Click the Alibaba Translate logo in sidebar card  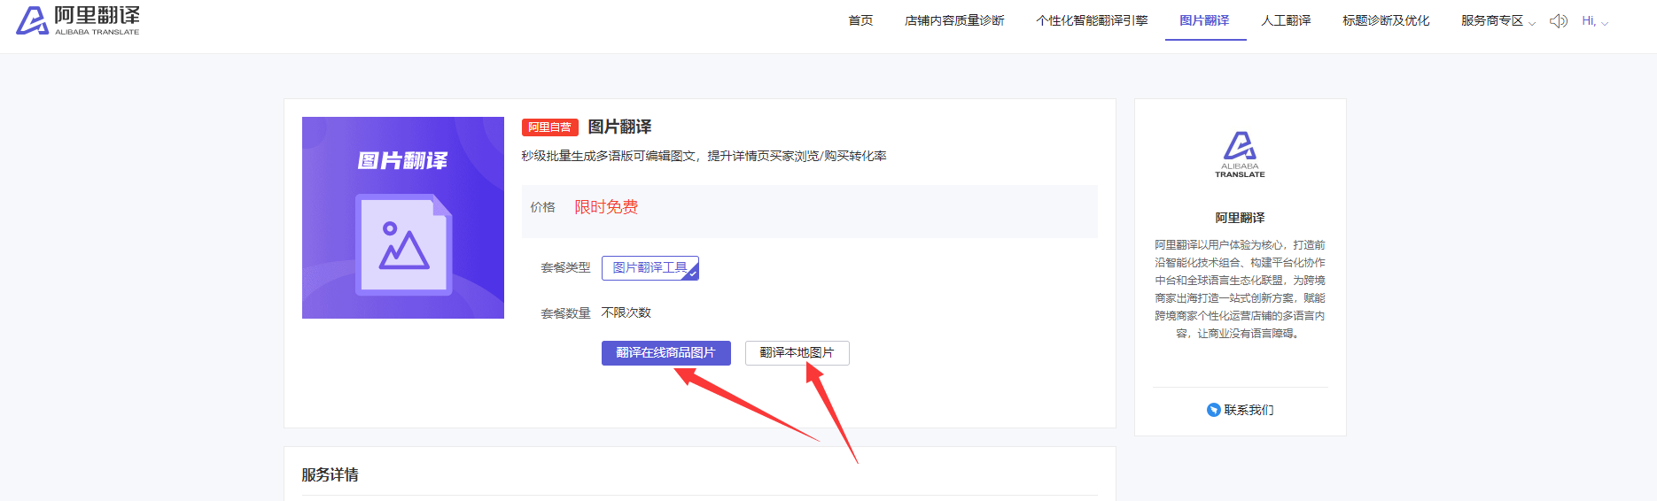[1240, 155]
